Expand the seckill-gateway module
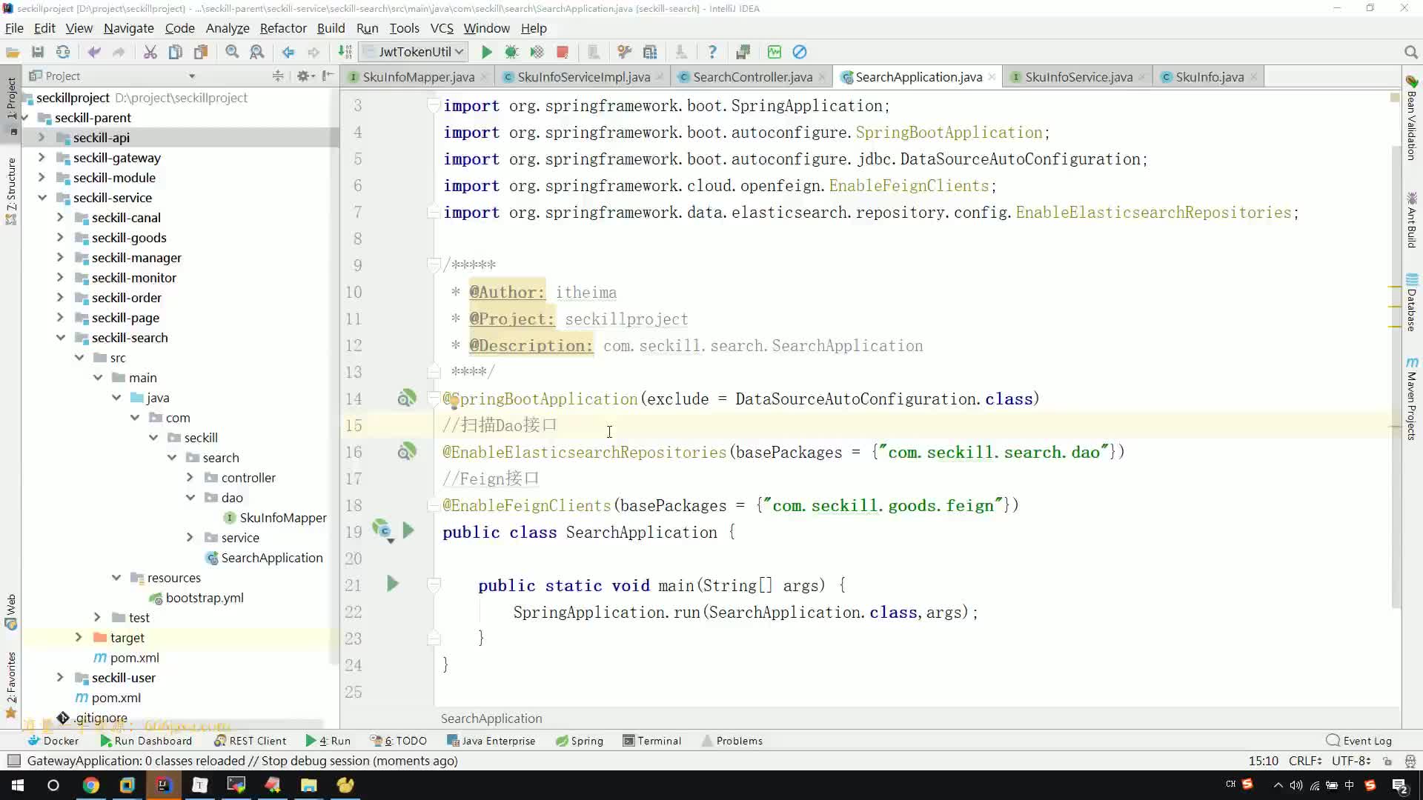The width and height of the screenshot is (1423, 800). coord(42,157)
